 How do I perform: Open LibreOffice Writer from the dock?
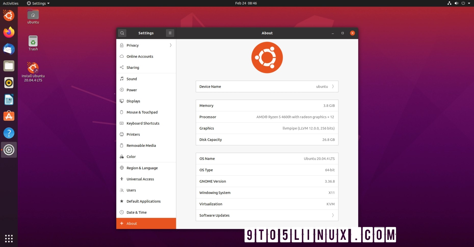pyautogui.click(x=9, y=99)
